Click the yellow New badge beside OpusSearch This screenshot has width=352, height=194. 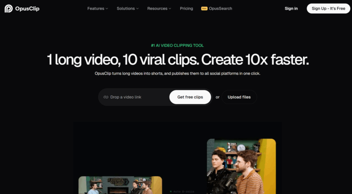[x=204, y=8]
